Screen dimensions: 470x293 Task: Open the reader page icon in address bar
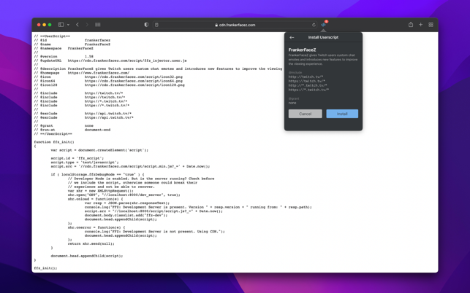pos(156,25)
